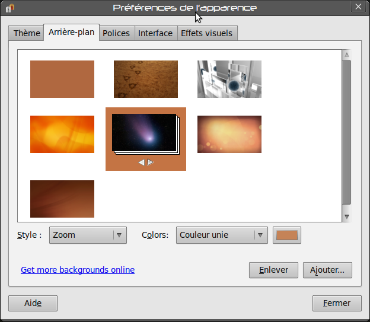370x322 pixels.
Task: Click the scrollbar up arrow
Action: click(x=347, y=55)
